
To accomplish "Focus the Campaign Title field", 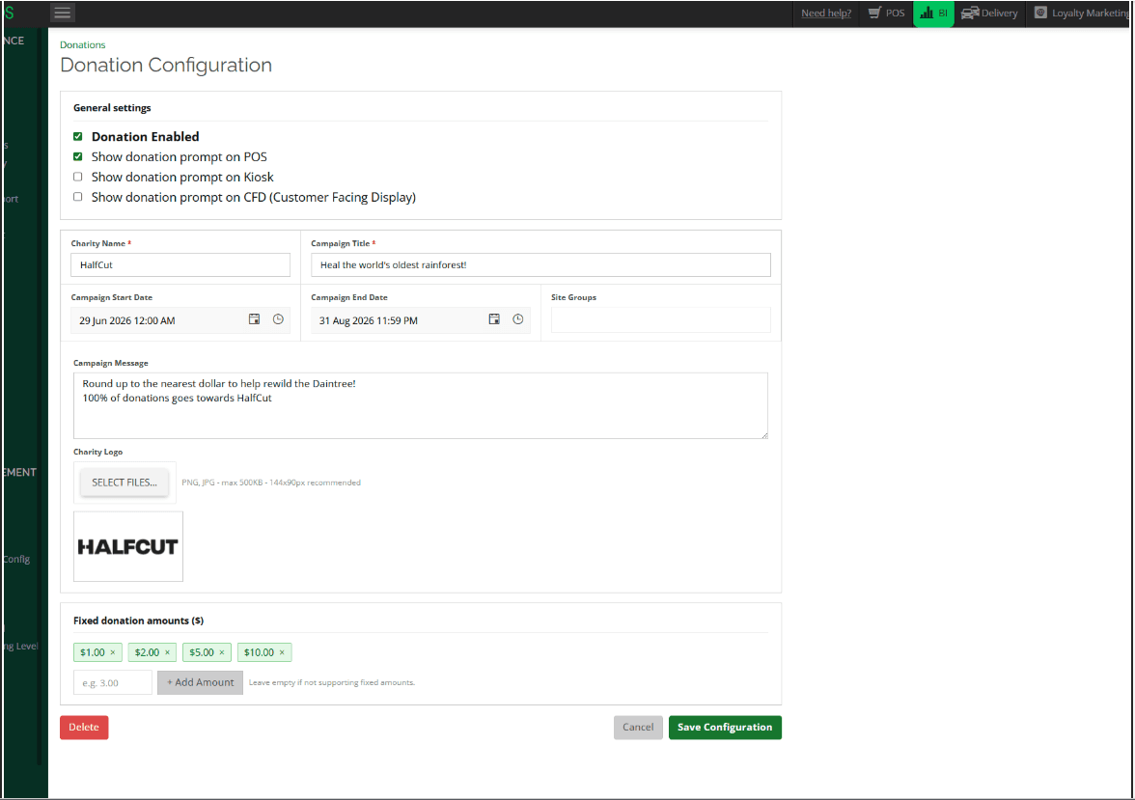I will click(540, 265).
